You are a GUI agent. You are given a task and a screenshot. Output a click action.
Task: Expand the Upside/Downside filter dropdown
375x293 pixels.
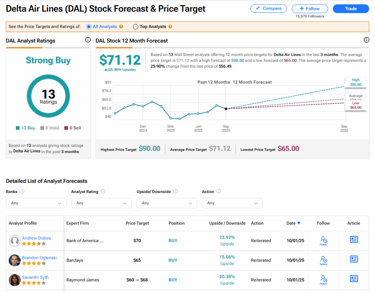click(167, 203)
